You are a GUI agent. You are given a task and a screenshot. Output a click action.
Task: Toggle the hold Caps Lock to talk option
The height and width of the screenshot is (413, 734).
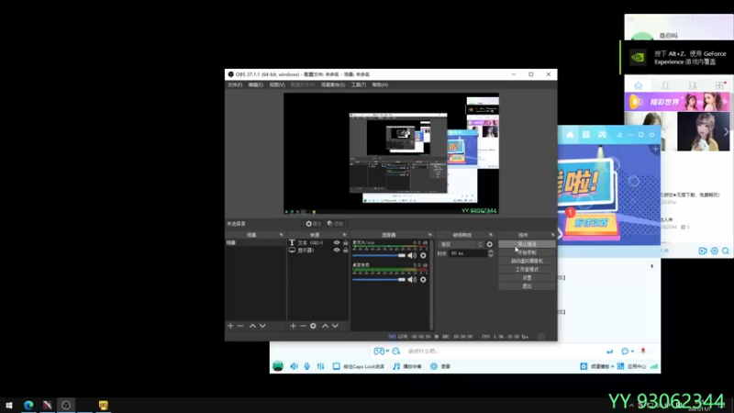point(359,366)
